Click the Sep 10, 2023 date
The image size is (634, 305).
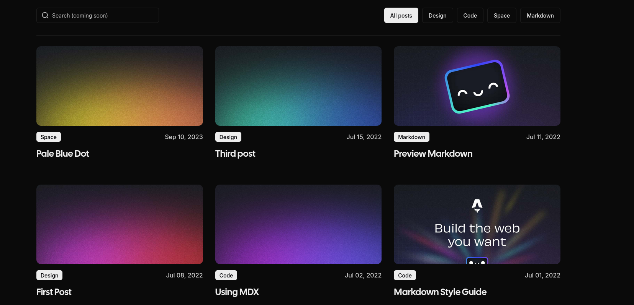184,137
